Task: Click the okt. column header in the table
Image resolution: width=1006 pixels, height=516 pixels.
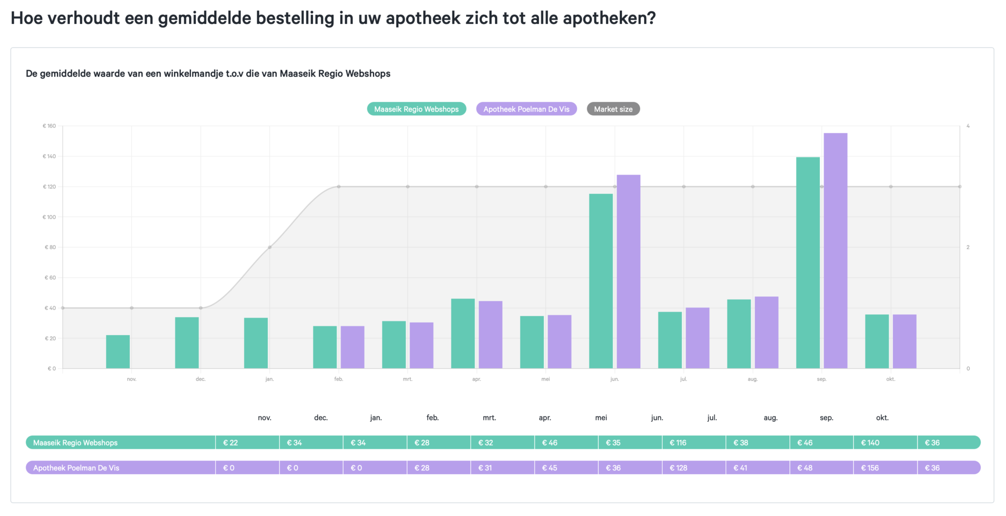Action: click(x=883, y=417)
